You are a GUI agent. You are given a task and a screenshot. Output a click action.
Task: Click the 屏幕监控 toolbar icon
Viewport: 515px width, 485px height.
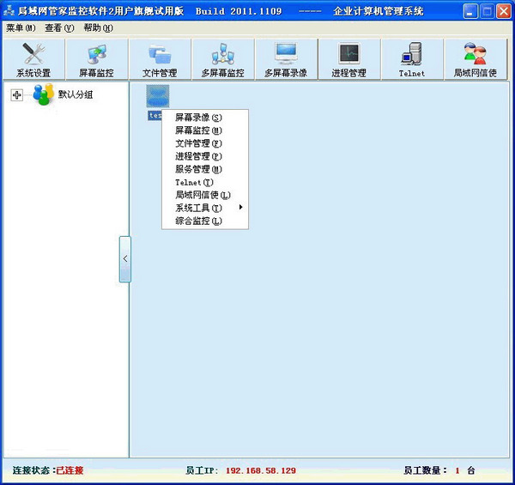point(96,59)
